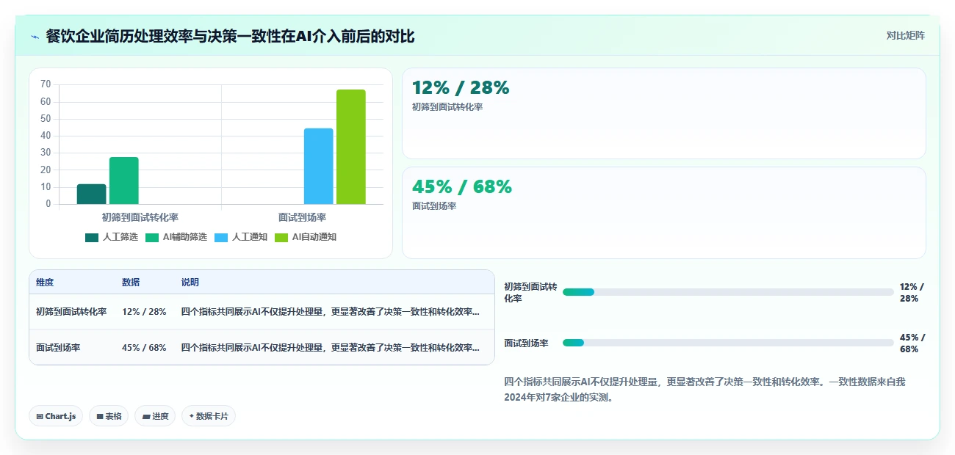Toggle the AI辅助筛选 legend swatch
This screenshot has height=455, width=955.
[152, 237]
